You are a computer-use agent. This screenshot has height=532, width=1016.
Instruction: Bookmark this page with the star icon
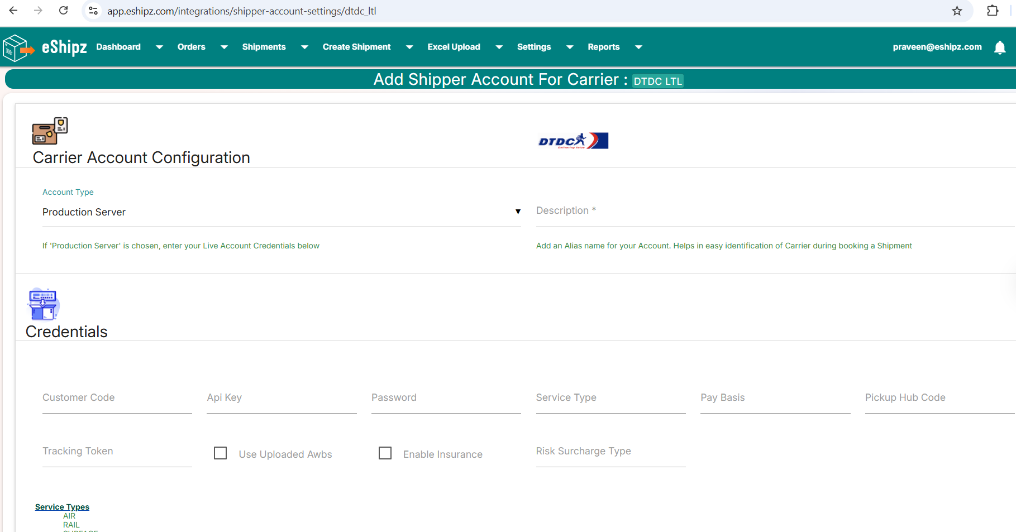tap(957, 11)
